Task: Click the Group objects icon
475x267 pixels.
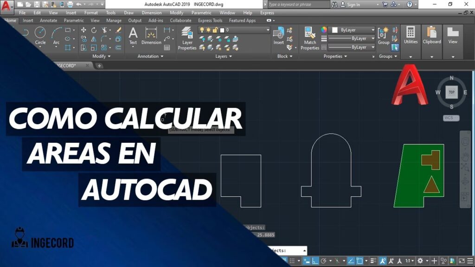Action: tap(384, 36)
